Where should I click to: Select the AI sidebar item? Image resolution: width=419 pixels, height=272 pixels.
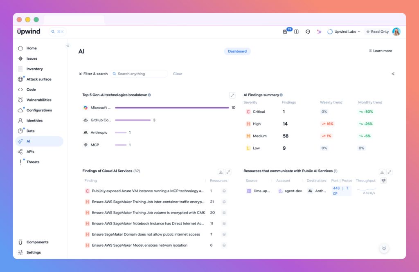(40, 141)
